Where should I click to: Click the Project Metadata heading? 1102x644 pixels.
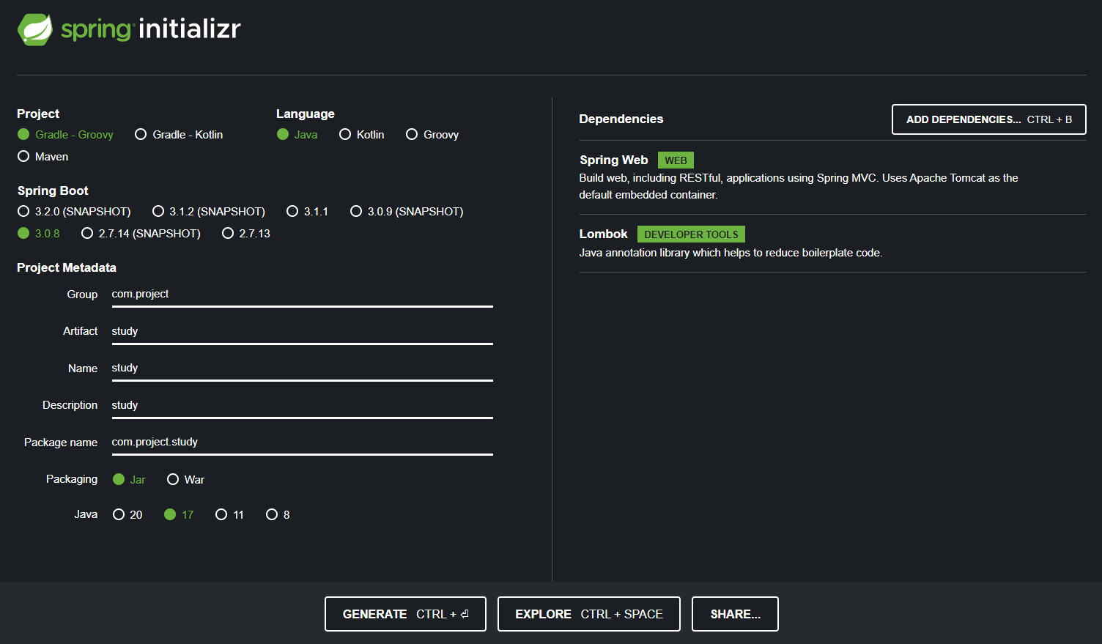tap(67, 267)
